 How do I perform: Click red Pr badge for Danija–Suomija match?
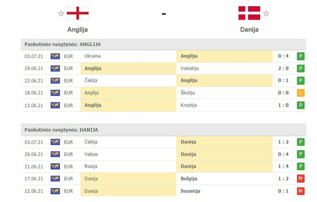[x=301, y=191]
